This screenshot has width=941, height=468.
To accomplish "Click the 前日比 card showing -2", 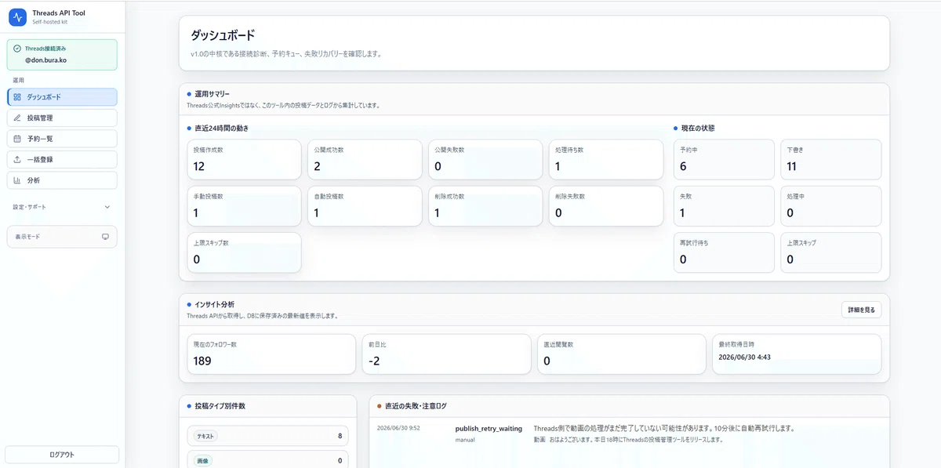I will (446, 354).
